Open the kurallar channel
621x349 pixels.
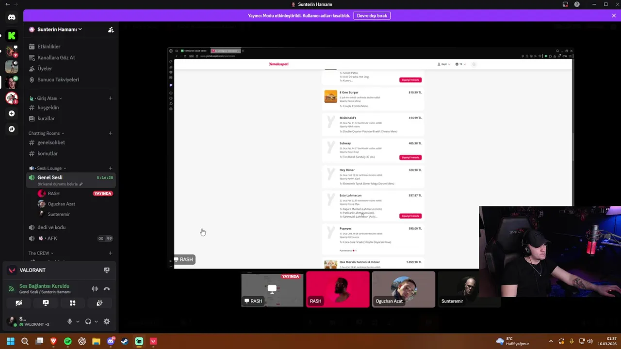(x=71, y=118)
